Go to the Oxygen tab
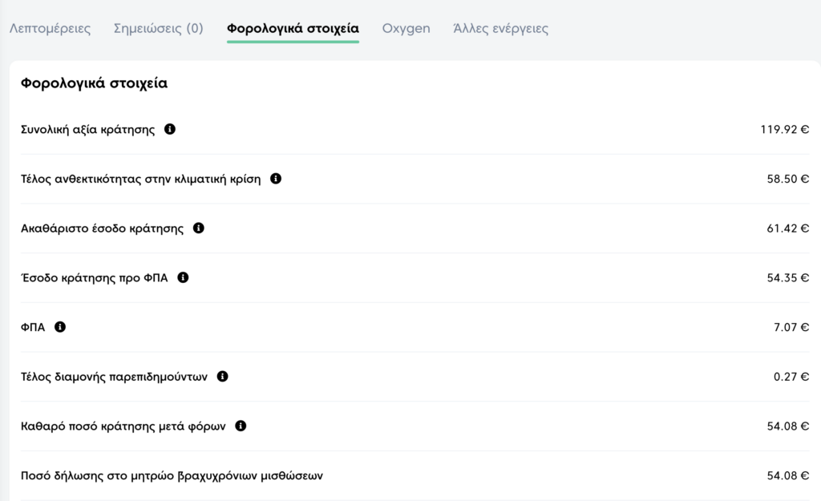This screenshot has width=821, height=501. (x=406, y=28)
